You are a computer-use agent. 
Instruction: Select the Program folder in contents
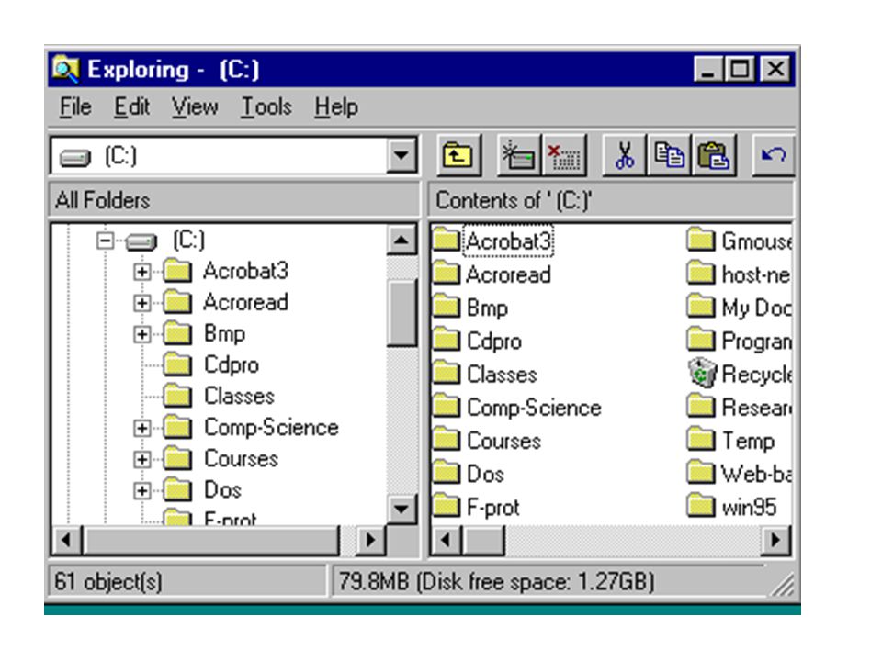(x=739, y=341)
